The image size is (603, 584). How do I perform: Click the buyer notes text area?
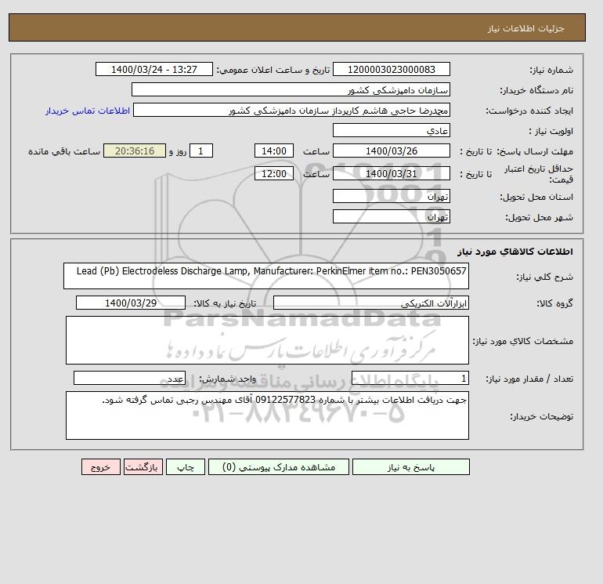tap(267, 415)
